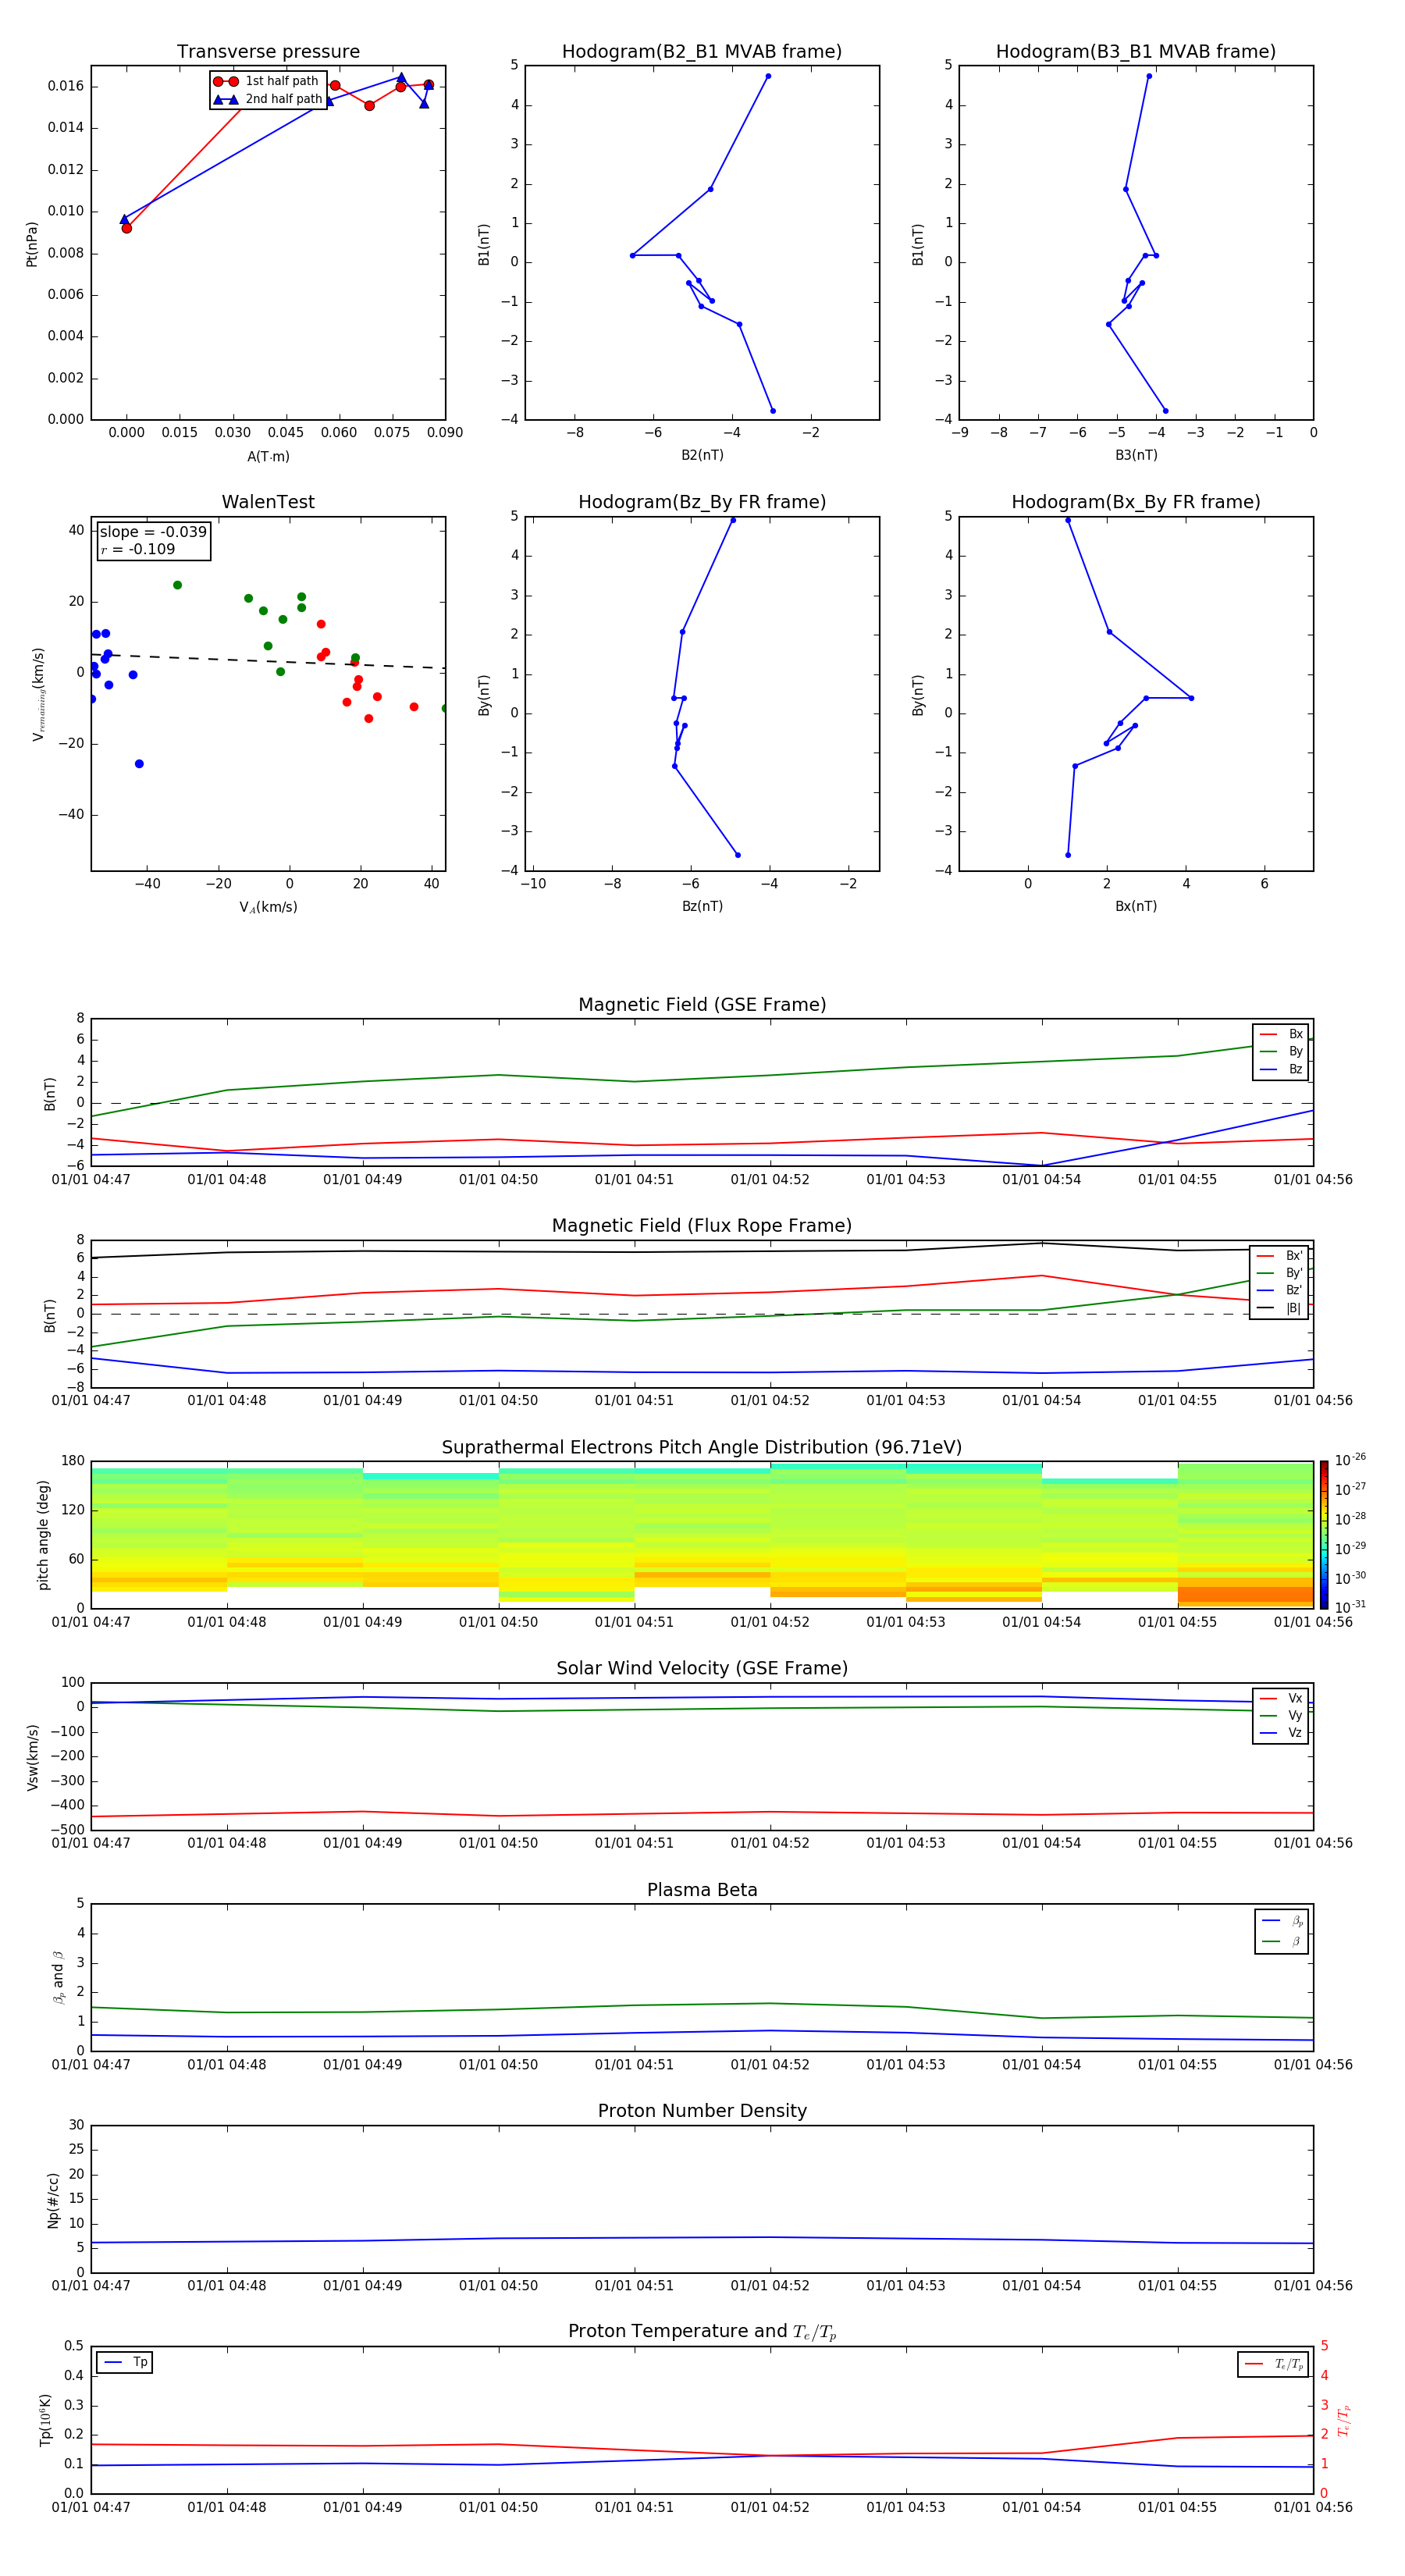The height and width of the screenshot is (2576, 1405).
Task: Click the 'Vsw(km/s)' axis label
Action: coord(32,1757)
